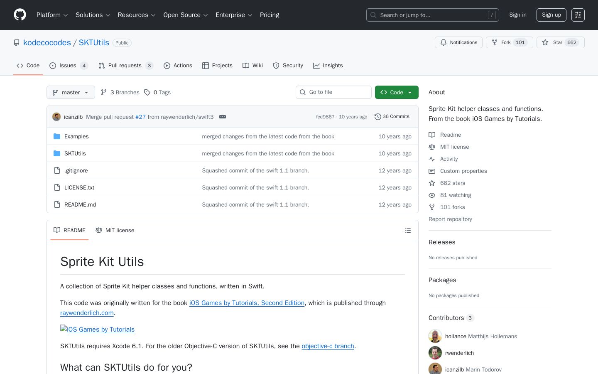Switch to the Actions tab
The width and height of the screenshot is (598, 374).
[x=178, y=66]
